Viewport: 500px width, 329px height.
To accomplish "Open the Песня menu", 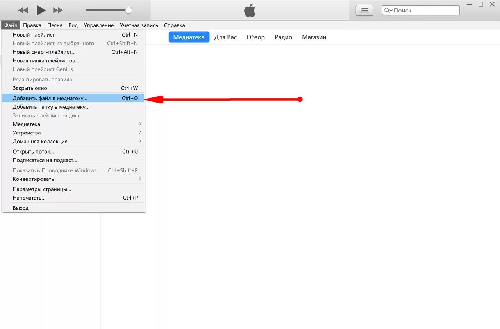I will 55,25.
